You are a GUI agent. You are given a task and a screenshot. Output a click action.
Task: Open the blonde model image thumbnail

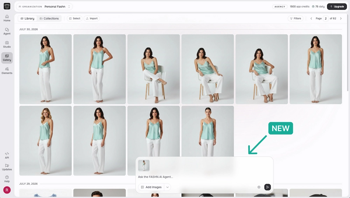(x=45, y=141)
